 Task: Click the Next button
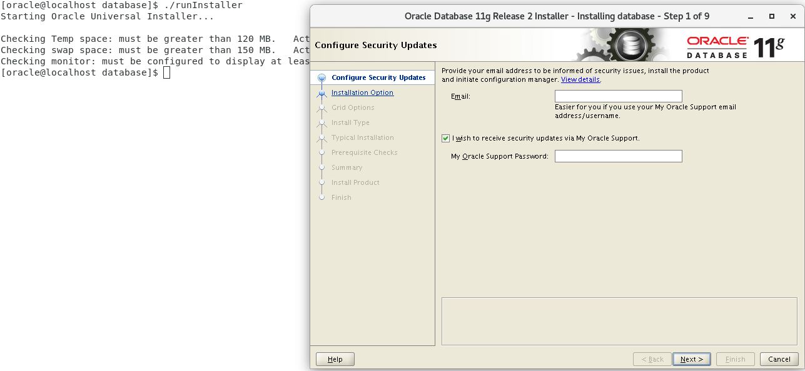click(x=691, y=359)
